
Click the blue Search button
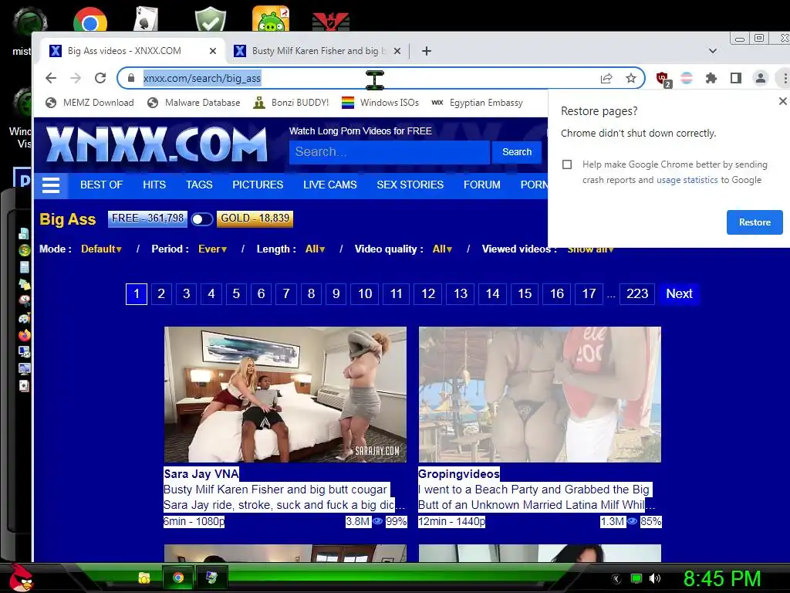pos(517,152)
